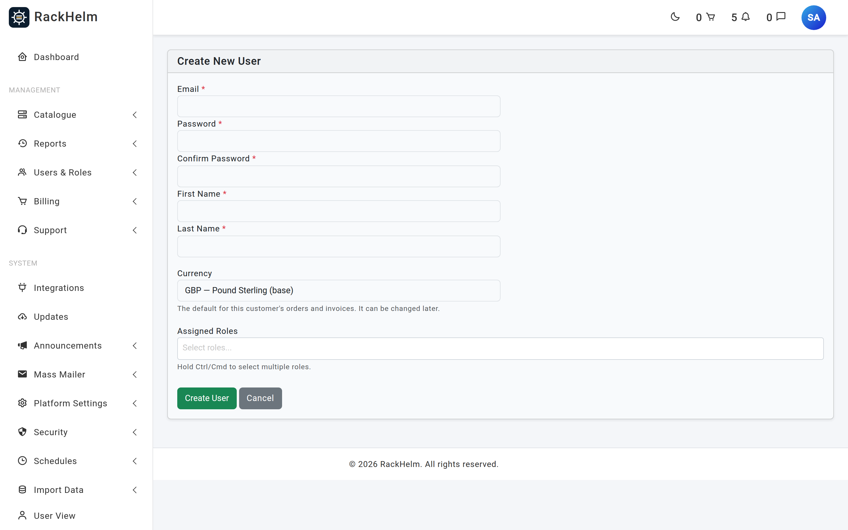Click the RackHelm brand name link
This screenshot has width=848, height=530.
(66, 17)
